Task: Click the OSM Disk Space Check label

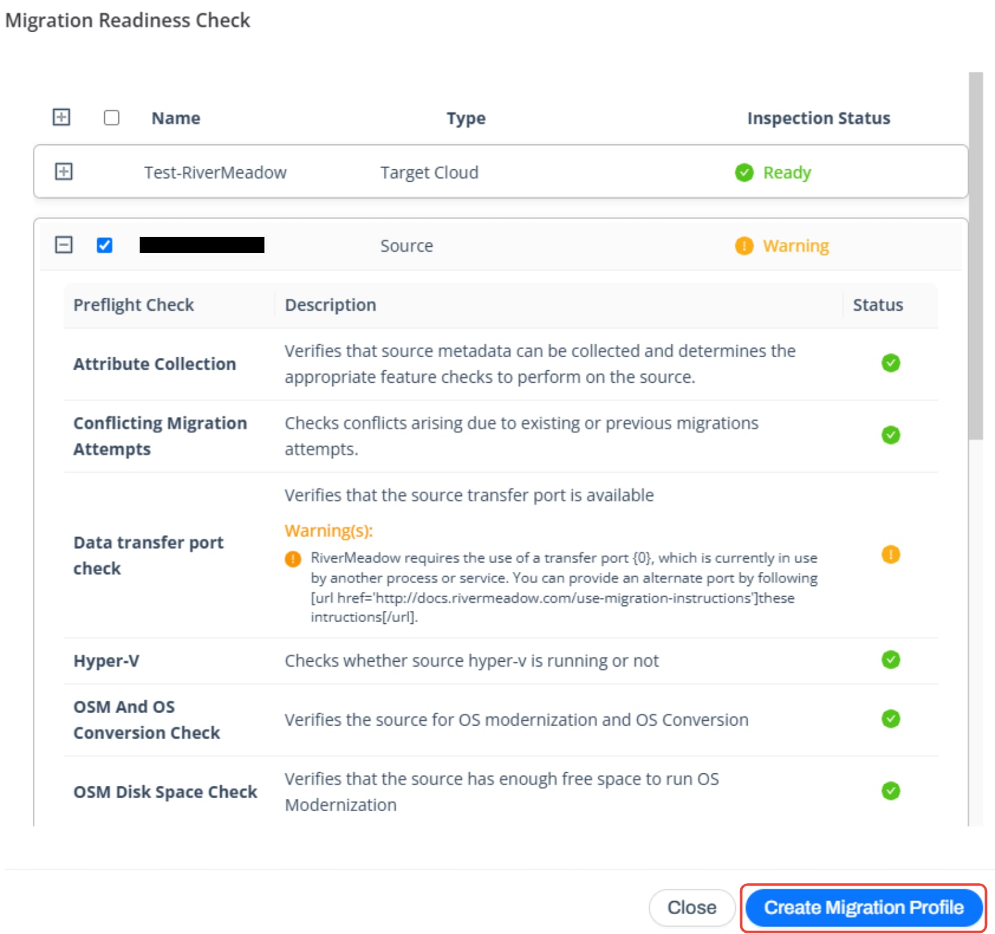Action: click(x=165, y=792)
